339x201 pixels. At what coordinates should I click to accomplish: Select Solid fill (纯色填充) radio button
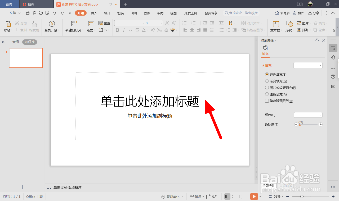click(x=267, y=75)
